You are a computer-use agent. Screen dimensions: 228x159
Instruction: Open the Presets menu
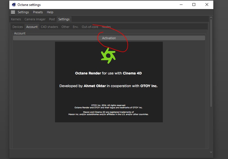[x=38, y=12]
